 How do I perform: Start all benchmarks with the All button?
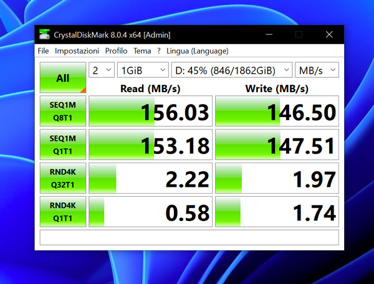coord(63,78)
